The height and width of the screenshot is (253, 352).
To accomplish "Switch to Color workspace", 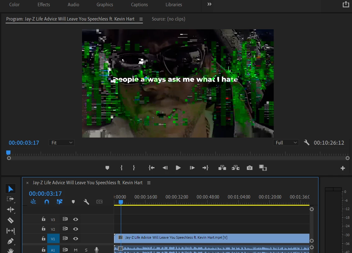I will pyautogui.click(x=14, y=4).
